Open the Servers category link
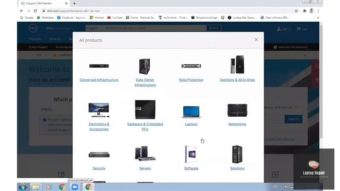 point(145,168)
